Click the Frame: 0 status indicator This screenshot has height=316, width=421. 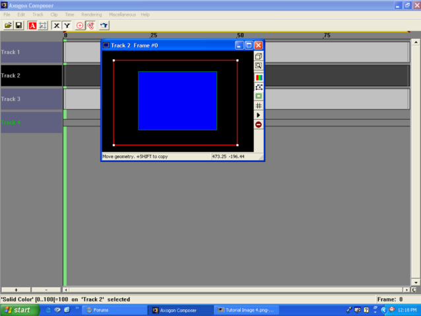point(390,300)
